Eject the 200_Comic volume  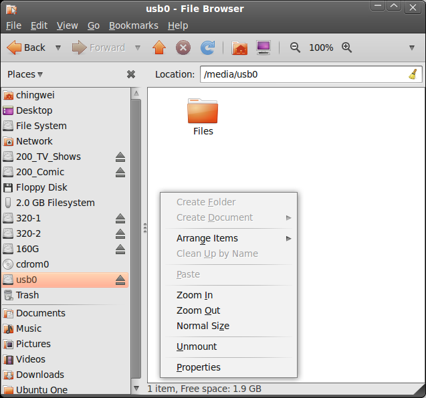coord(120,173)
